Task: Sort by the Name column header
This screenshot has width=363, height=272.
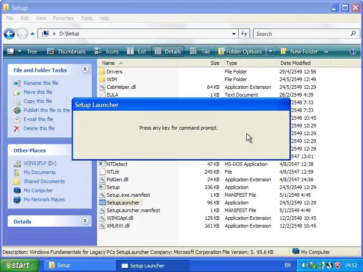Action: [x=138, y=63]
